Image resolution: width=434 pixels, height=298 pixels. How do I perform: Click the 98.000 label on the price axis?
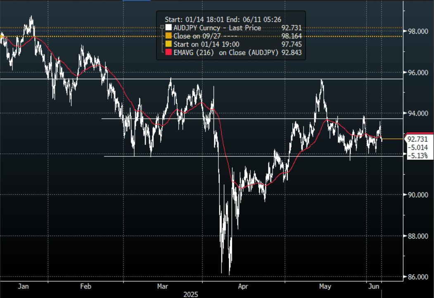tap(417, 31)
